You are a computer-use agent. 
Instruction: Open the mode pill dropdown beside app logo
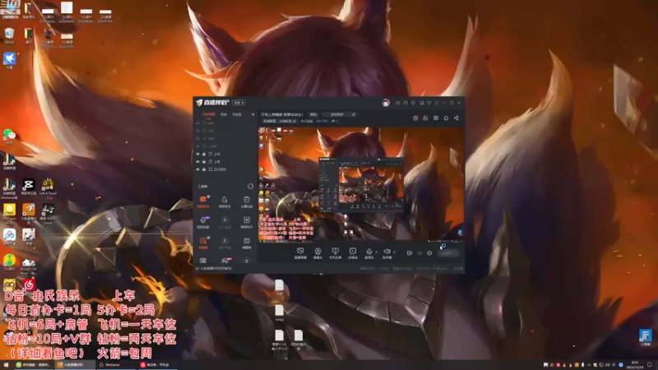(x=239, y=103)
